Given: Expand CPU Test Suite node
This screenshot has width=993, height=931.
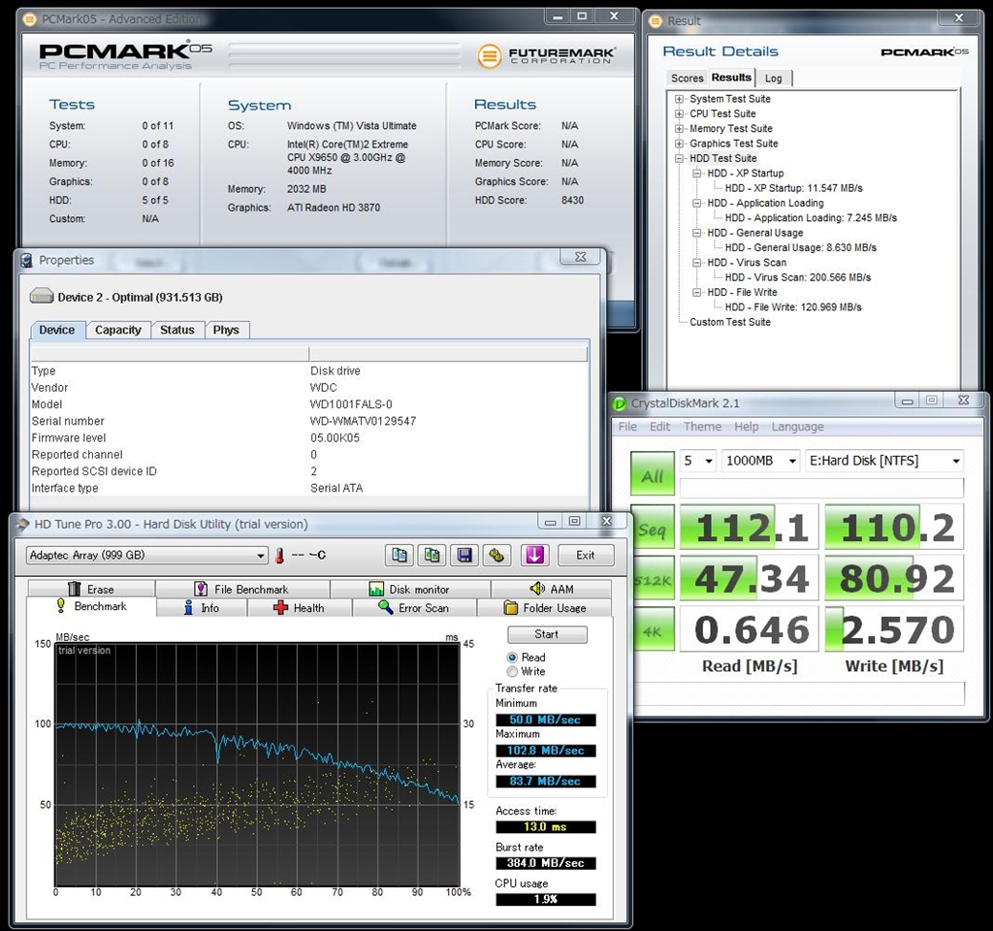Looking at the screenshot, I should tap(680, 114).
